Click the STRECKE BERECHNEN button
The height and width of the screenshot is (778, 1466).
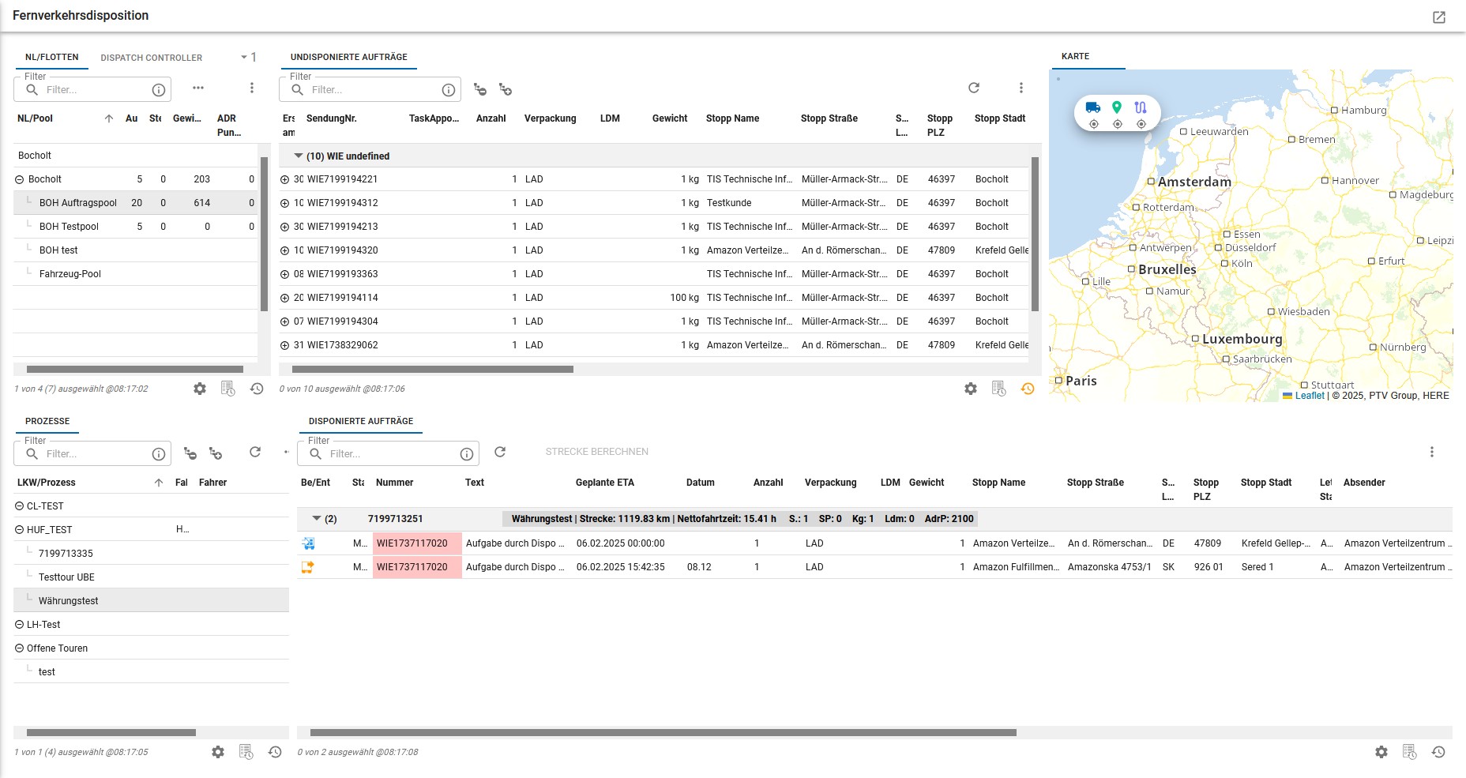click(x=597, y=452)
